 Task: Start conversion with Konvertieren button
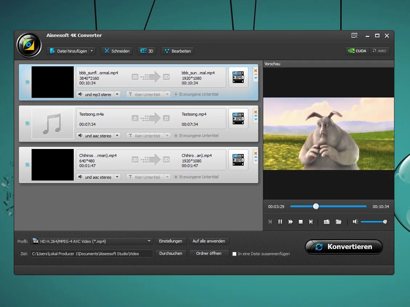tap(344, 247)
